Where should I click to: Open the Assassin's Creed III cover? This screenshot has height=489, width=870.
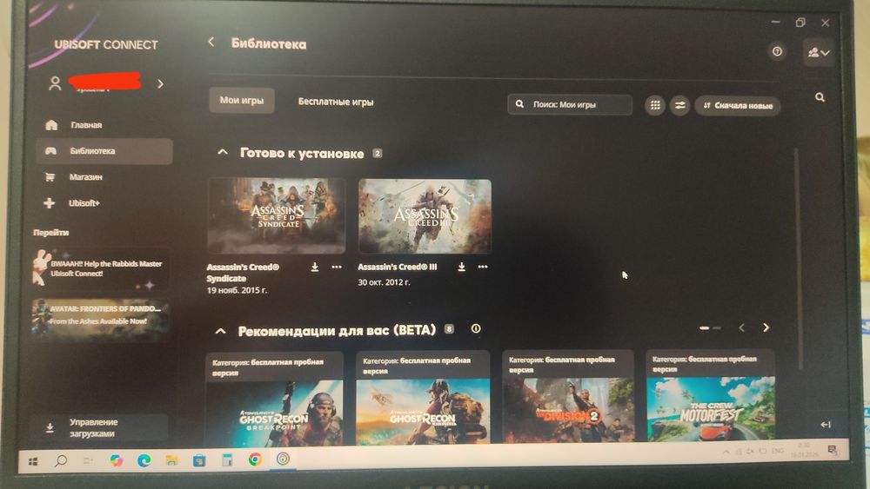[425, 216]
